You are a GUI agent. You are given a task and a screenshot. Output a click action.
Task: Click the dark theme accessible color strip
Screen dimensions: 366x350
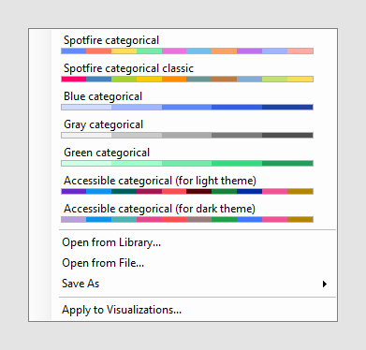187,219
